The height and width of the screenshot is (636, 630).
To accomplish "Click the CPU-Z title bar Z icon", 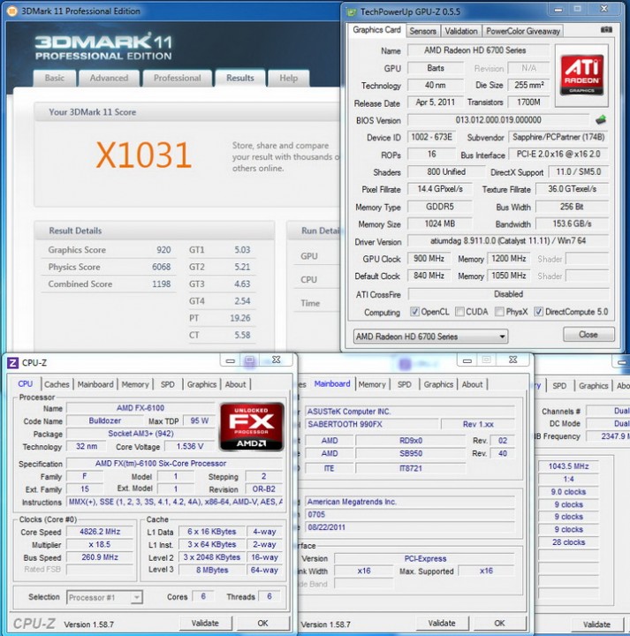I will coord(13,363).
